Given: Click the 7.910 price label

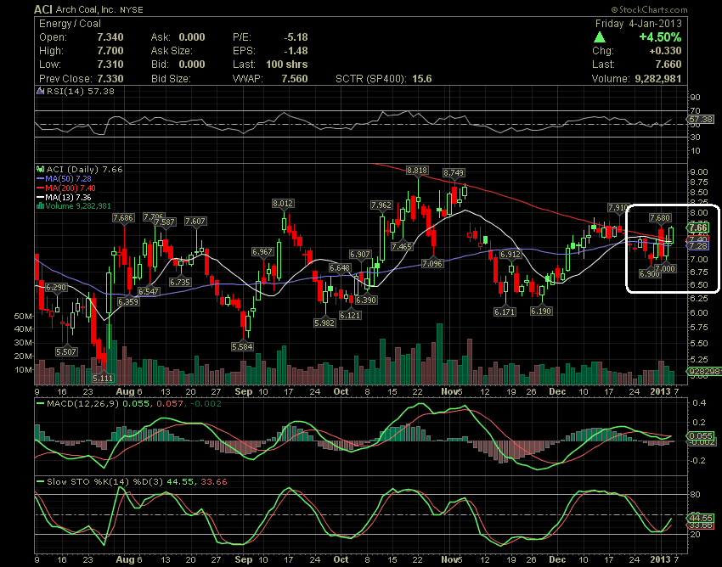Looking at the screenshot, I should point(618,208).
